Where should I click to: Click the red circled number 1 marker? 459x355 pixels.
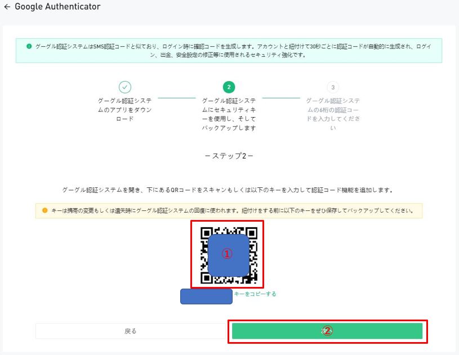coord(226,254)
